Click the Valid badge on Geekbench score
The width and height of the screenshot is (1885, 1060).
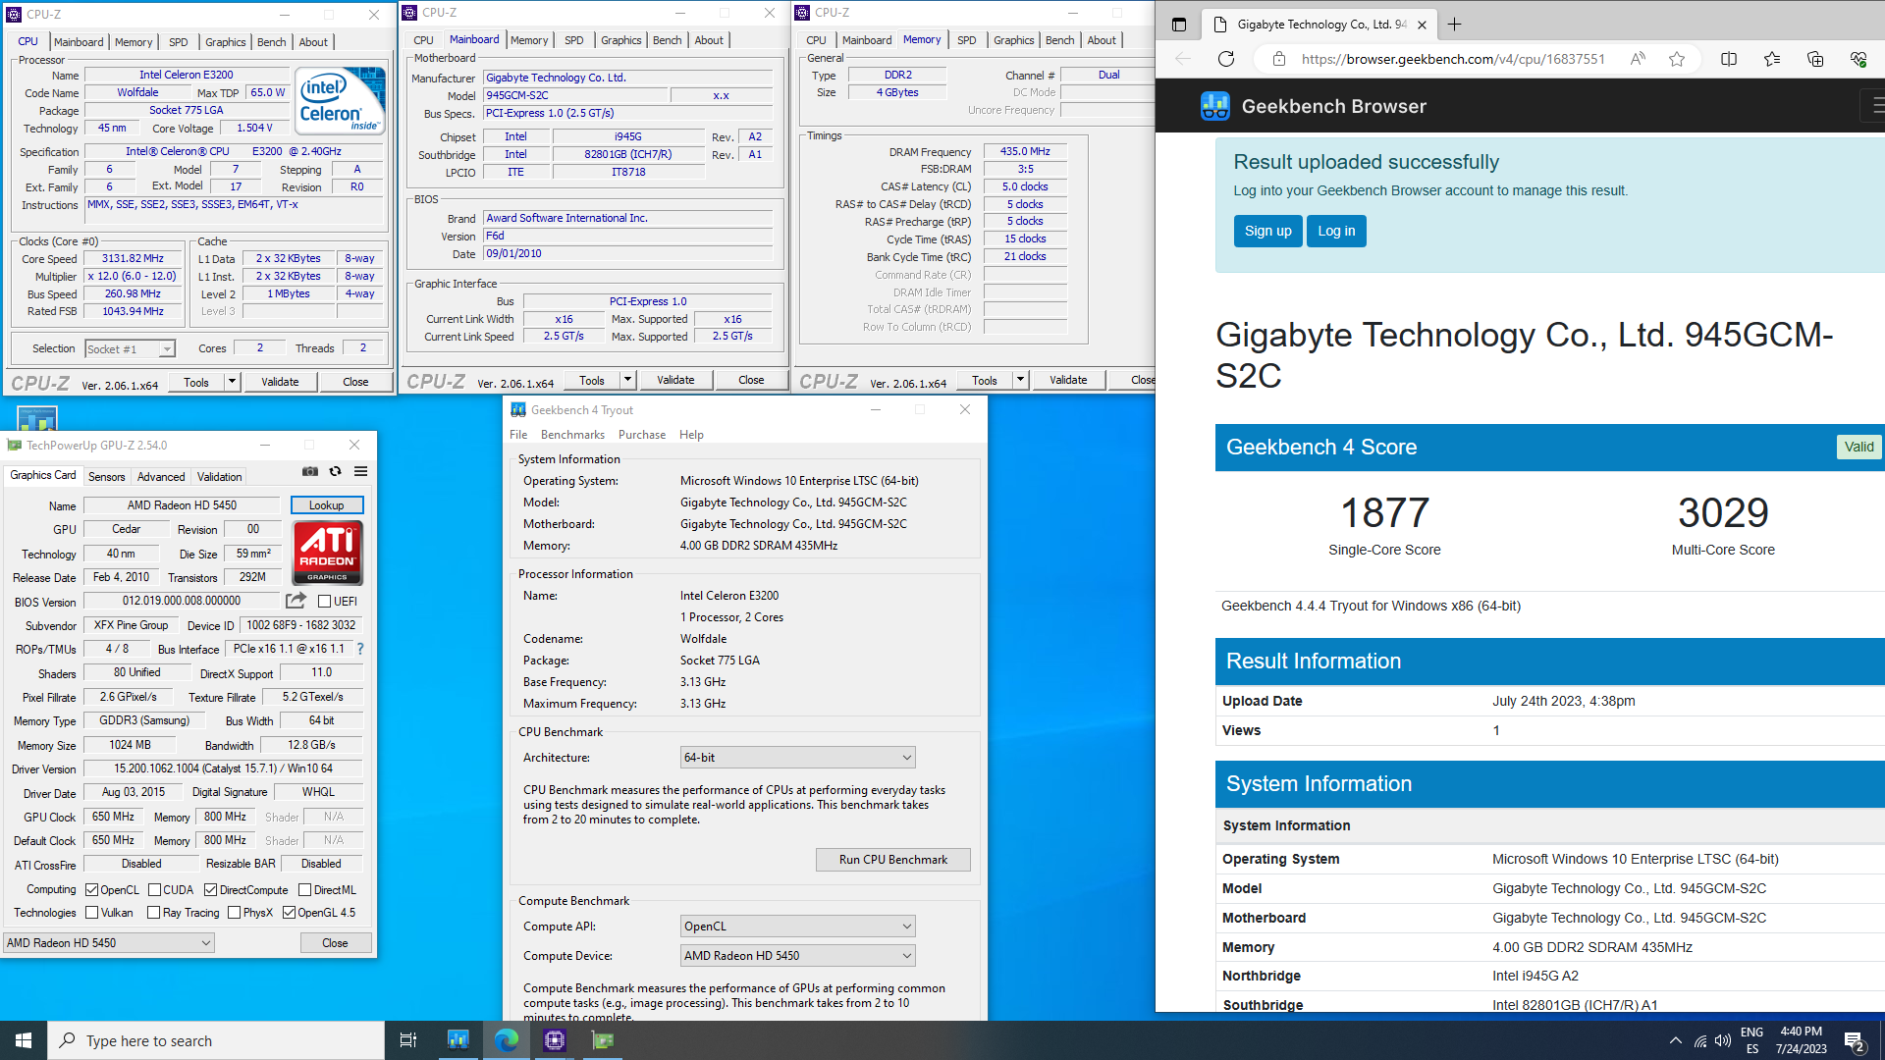(1858, 447)
